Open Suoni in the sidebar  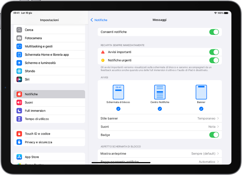click(x=49, y=102)
